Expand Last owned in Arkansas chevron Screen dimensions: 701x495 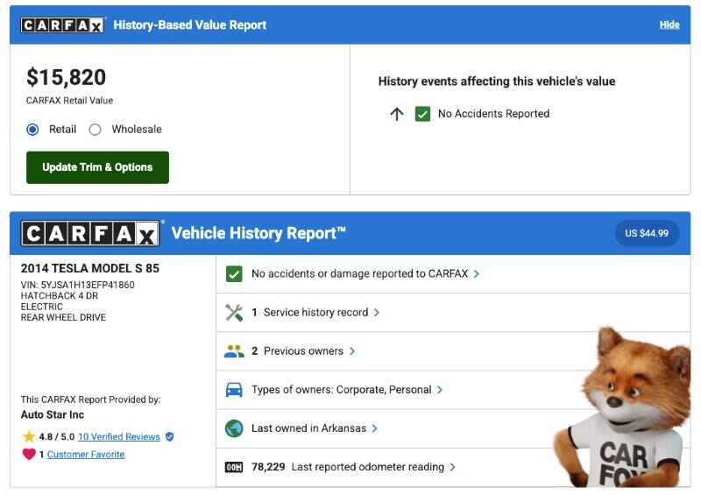coord(374,428)
